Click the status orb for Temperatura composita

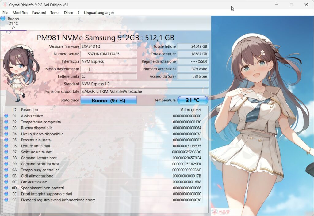tap(6, 122)
